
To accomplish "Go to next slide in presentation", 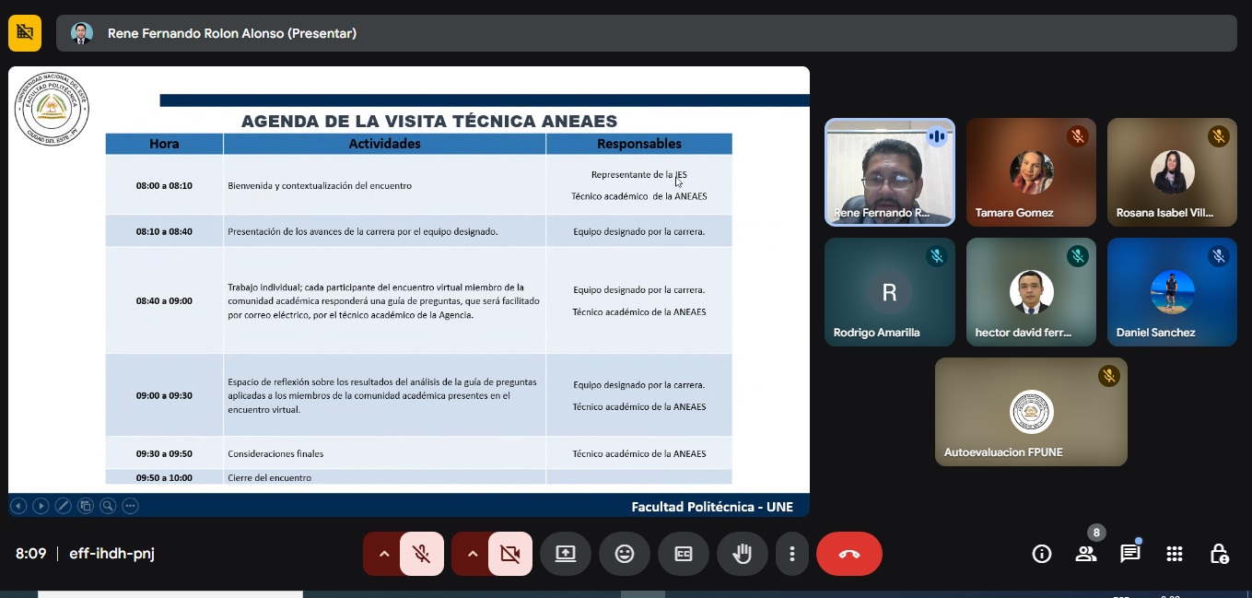I will 41,505.
